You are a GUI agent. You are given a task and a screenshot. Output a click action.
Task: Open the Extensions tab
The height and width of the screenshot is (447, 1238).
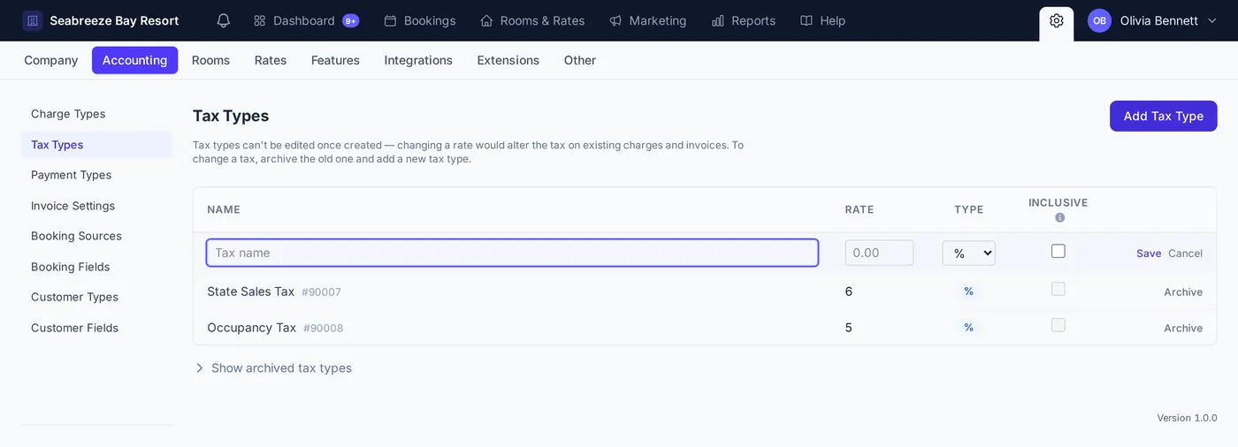click(508, 60)
